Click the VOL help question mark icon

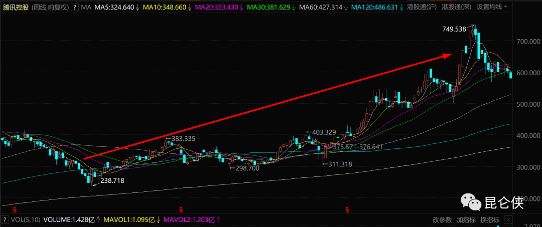click(x=6, y=220)
